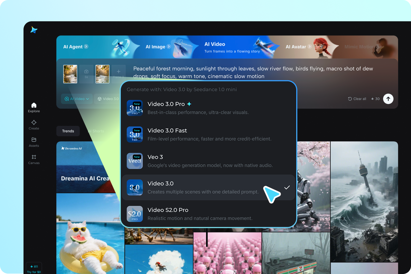Choose Video 3.0 Pro from model list
The height and width of the screenshot is (274, 411).
[x=209, y=108]
